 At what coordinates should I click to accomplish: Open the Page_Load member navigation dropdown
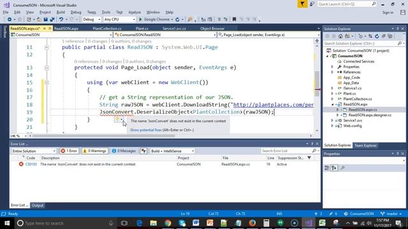(268, 35)
